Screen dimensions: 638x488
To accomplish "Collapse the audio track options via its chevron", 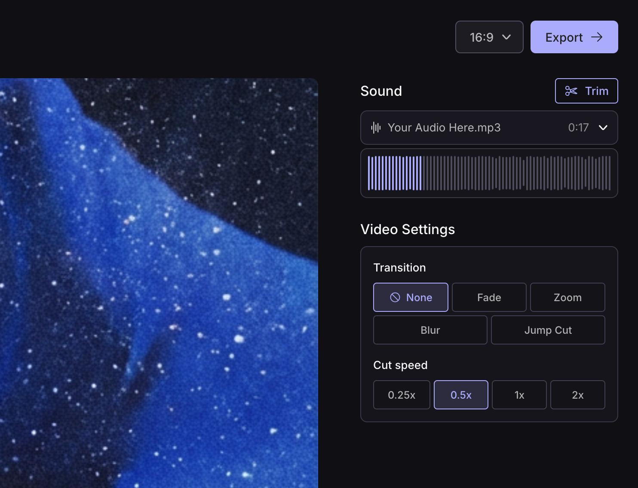I will click(603, 128).
